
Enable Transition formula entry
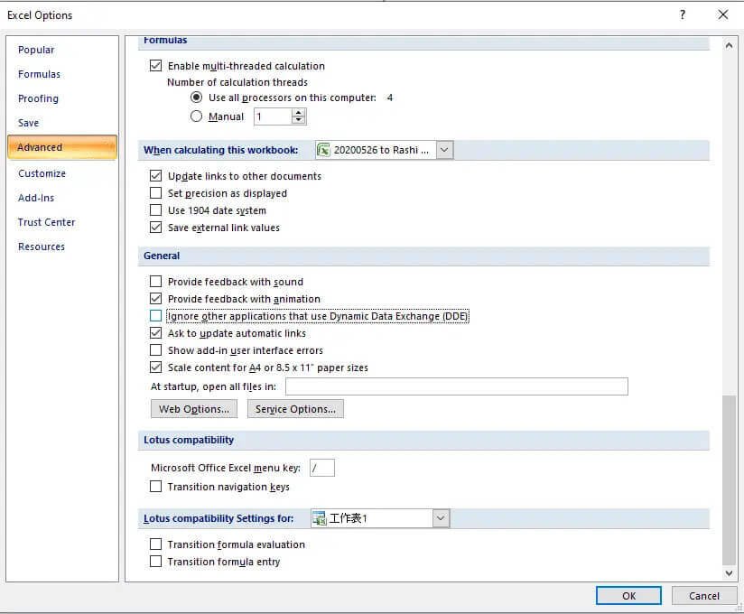(x=155, y=562)
